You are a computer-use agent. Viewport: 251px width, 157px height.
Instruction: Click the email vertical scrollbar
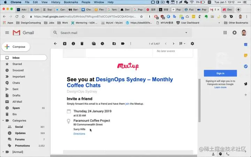pyautogui.click(x=199, y=100)
